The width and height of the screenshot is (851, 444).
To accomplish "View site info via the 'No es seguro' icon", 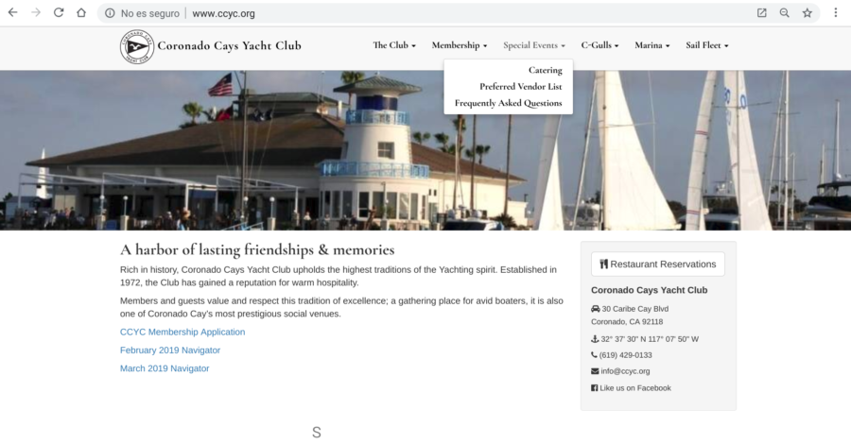I will 111,13.
